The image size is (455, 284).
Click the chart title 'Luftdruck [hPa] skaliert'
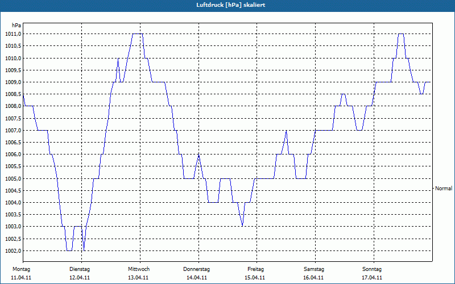point(231,5)
